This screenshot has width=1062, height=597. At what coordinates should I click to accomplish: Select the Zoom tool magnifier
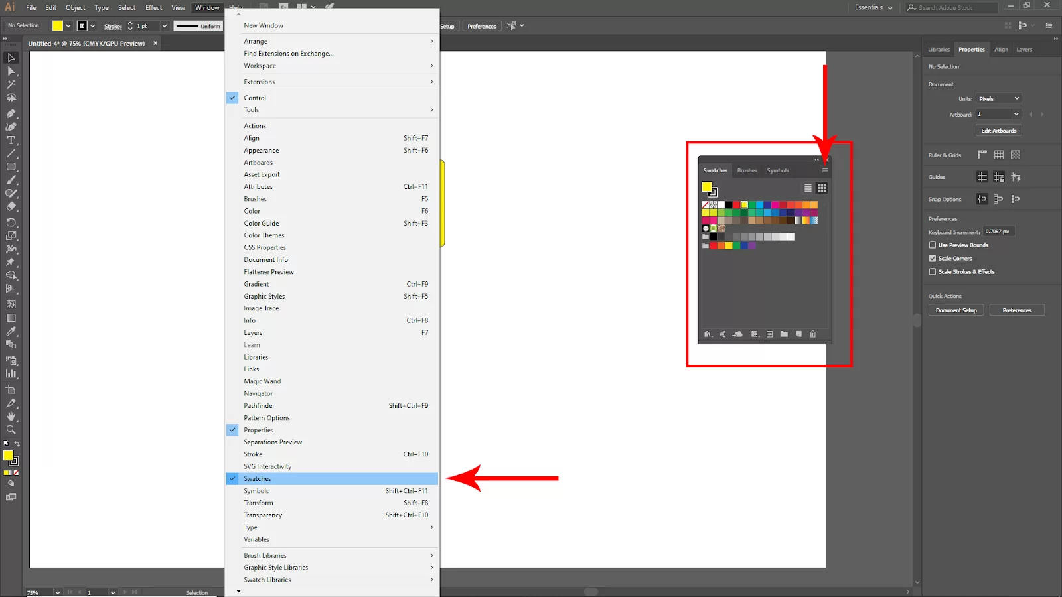tap(11, 429)
